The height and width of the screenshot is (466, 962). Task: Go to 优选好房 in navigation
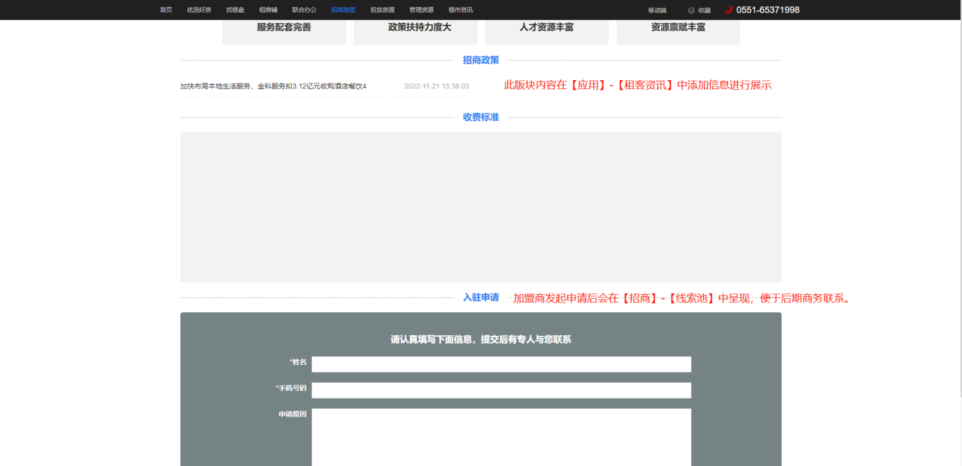coord(199,10)
